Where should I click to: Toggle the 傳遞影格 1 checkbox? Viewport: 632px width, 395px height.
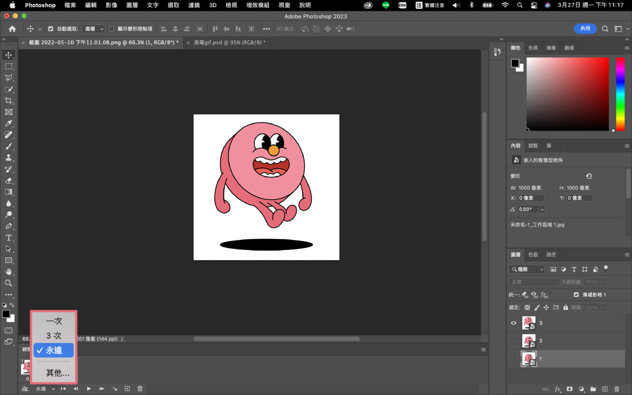click(576, 295)
